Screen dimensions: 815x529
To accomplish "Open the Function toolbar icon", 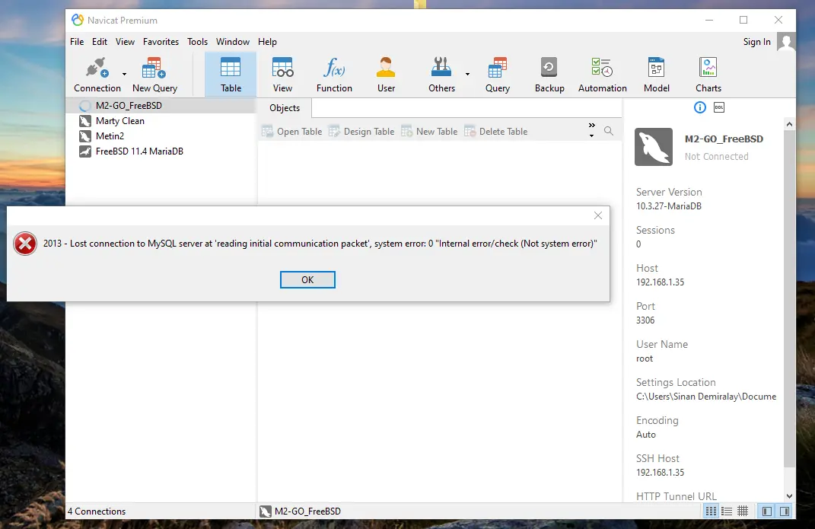I will 334,75.
